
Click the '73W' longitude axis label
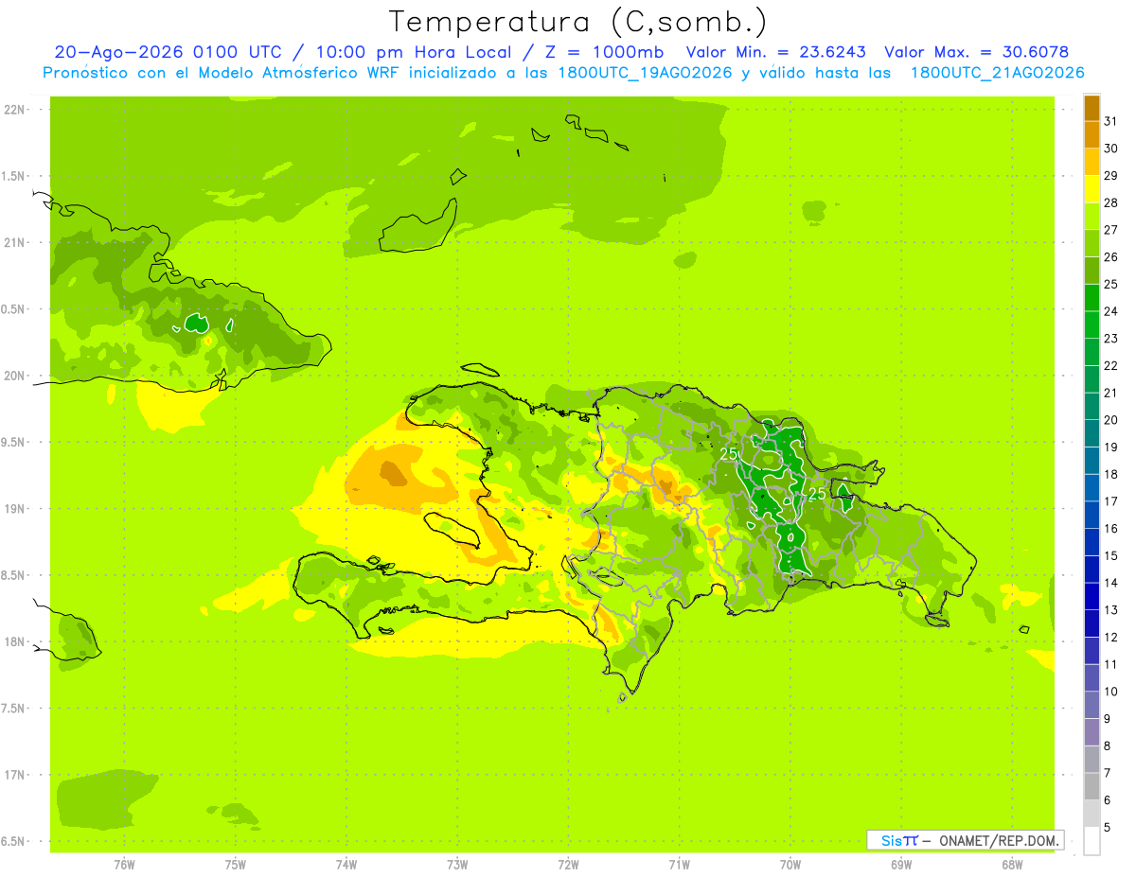pyautogui.click(x=457, y=865)
